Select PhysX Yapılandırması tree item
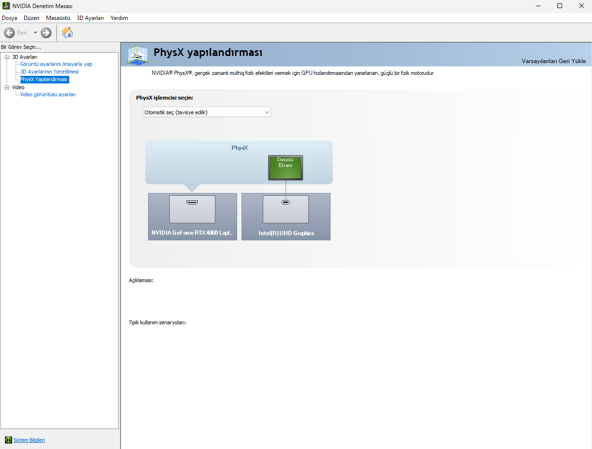592x449 pixels. 44,79
